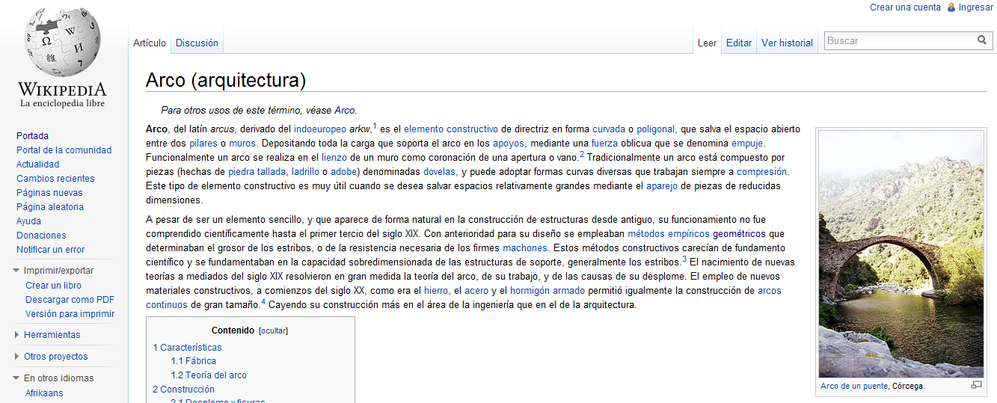
Task: Open Actualidad sidebar link
Action: click(x=37, y=164)
